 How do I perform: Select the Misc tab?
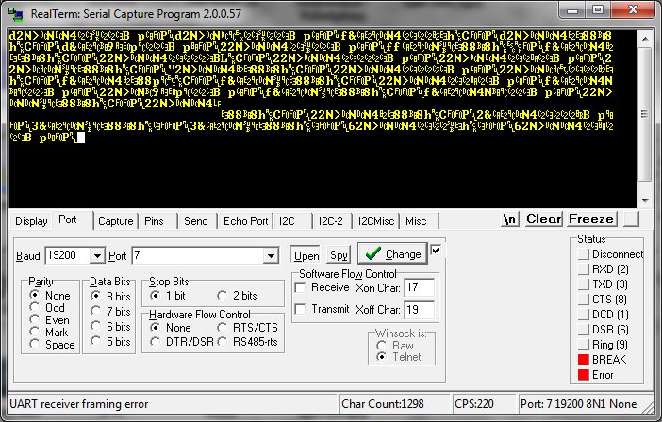click(416, 221)
